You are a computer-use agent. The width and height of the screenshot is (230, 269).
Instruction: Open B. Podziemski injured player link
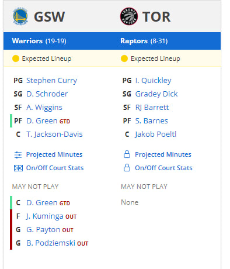click(x=51, y=243)
